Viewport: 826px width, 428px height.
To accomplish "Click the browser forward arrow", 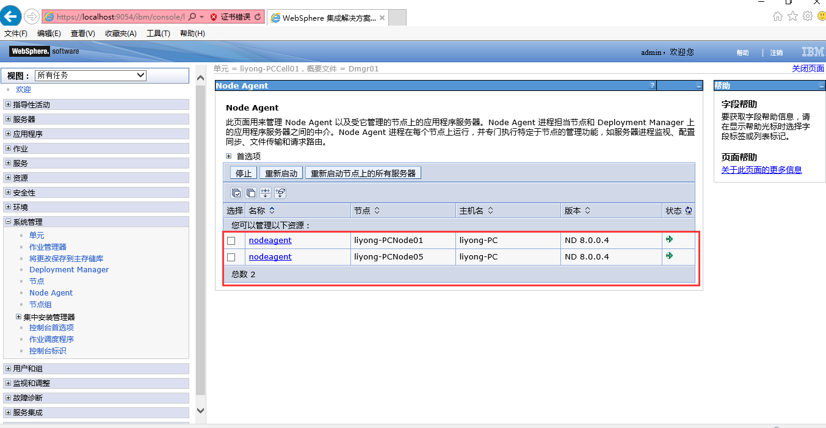I will pyautogui.click(x=32, y=17).
